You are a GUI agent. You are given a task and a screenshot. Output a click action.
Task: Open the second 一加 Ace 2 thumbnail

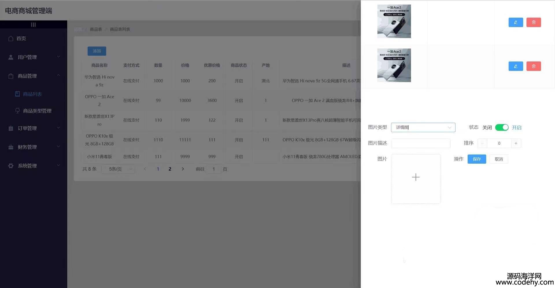(x=394, y=65)
